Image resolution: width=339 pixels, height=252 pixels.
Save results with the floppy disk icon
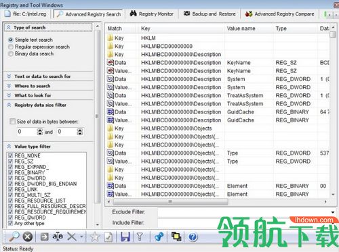coord(125,237)
